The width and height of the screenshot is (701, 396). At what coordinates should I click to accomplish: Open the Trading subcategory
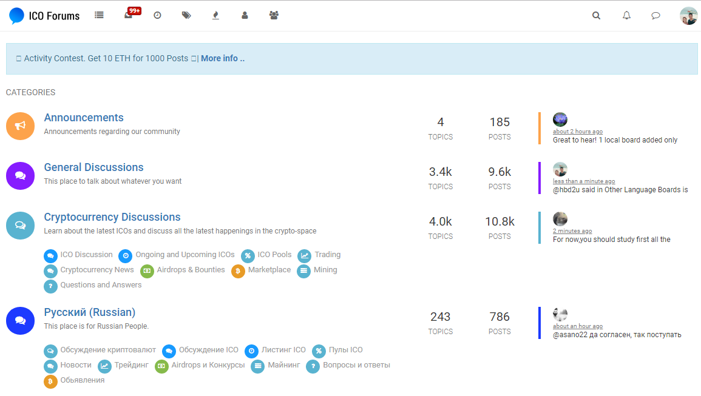[327, 254]
